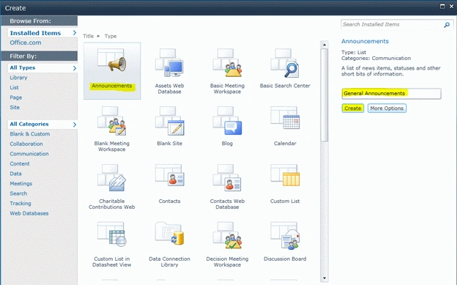The height and width of the screenshot is (285, 457).
Task: Filter by Collaboration category
Action: click(x=26, y=144)
